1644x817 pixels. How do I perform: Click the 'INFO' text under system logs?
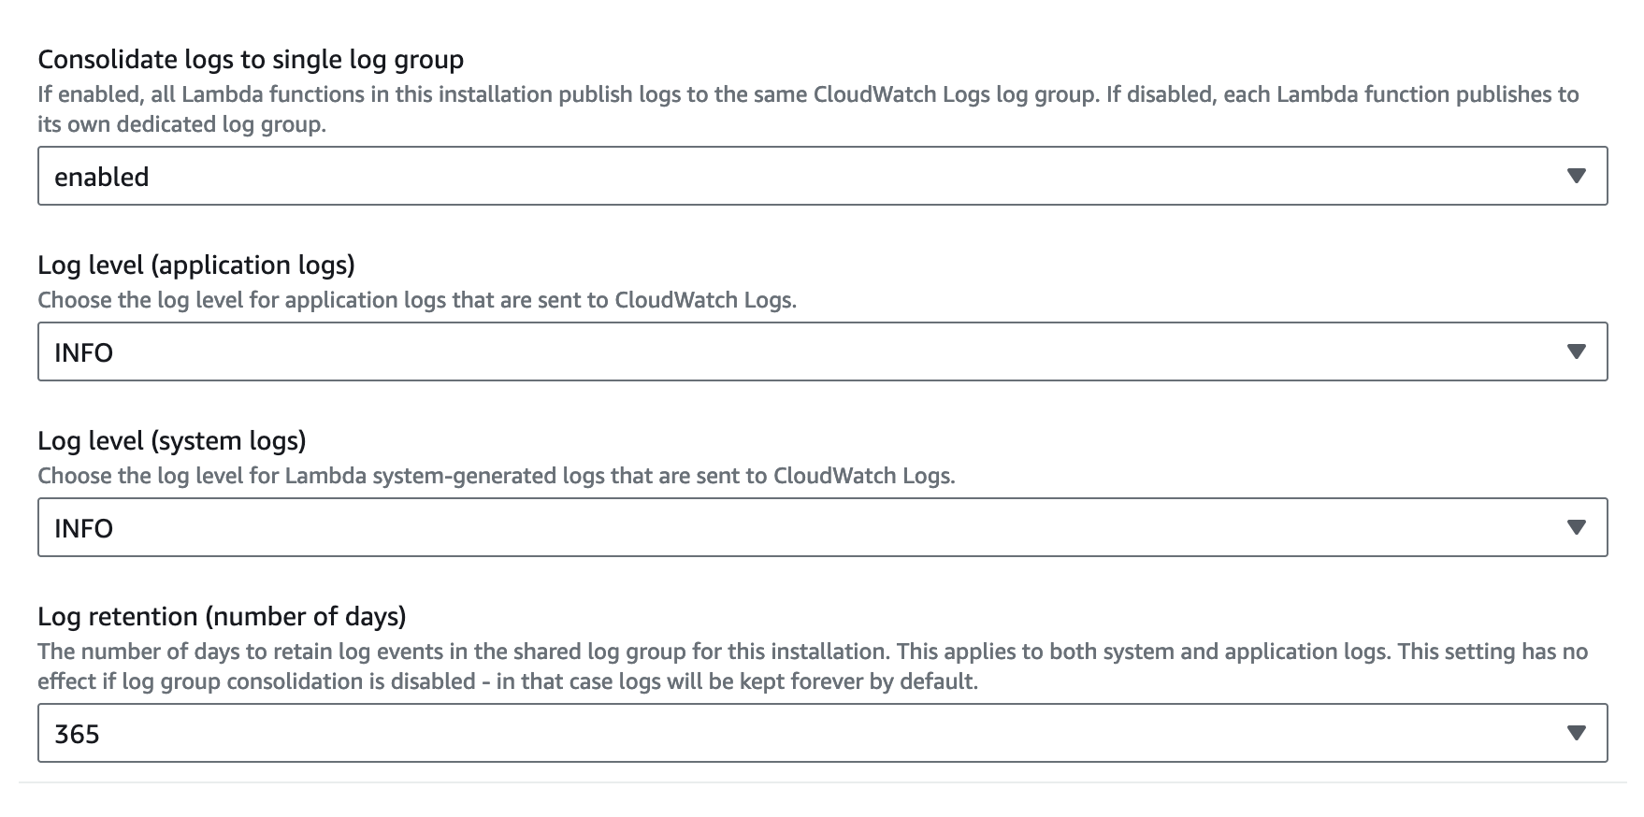tap(84, 528)
